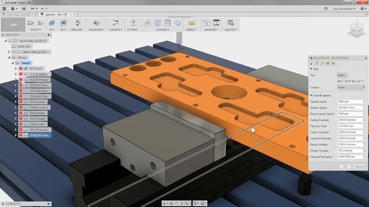Click the Surface Speed stepper arrows

click(364, 108)
